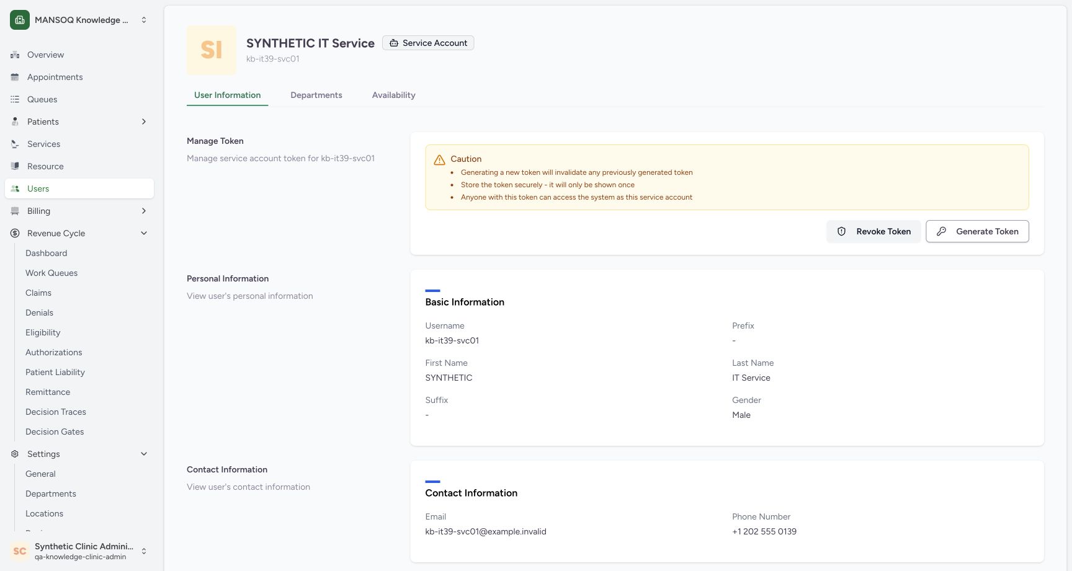This screenshot has height=571, width=1072.
Task: Collapse the Revenue Cycle section chevron
Action: tap(144, 233)
